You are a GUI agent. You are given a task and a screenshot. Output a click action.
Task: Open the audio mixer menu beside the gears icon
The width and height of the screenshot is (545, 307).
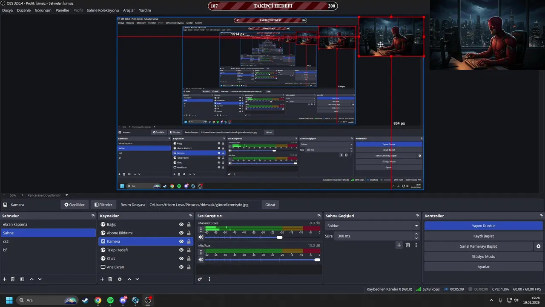209,279
